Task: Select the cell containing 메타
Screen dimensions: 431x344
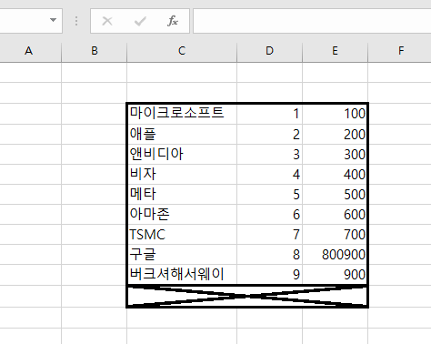Action: click(x=182, y=194)
